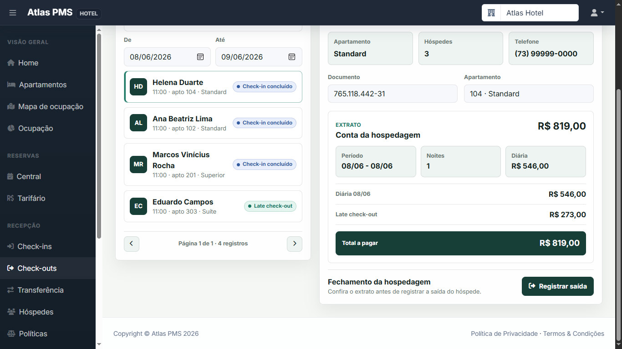Click the Check-outs exit icon
Screen dimensions: 622x349
pyautogui.click(x=11, y=268)
